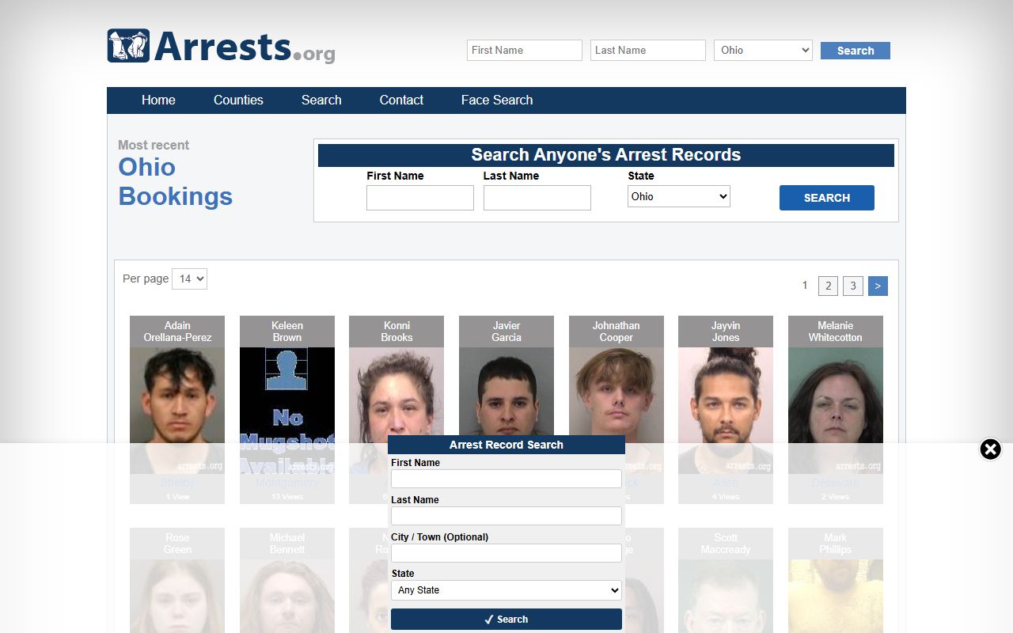Focus header Last Name field
This screenshot has width=1013, height=633.
pos(648,51)
